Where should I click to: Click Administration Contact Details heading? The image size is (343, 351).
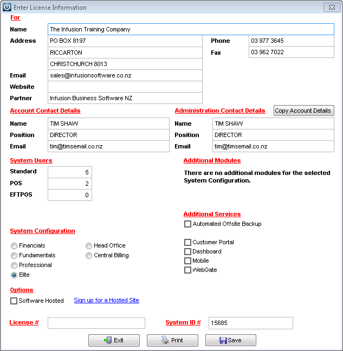pos(220,110)
